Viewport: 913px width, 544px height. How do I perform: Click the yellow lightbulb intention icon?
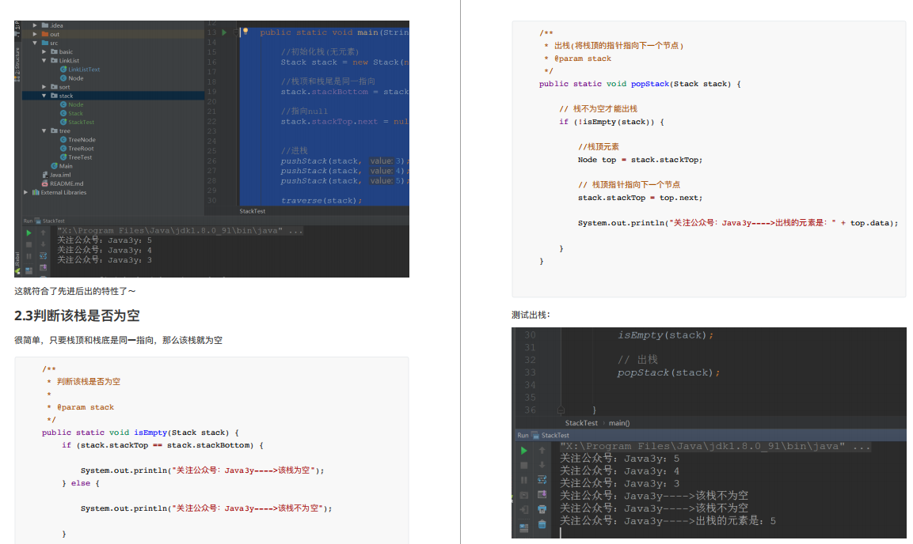(x=245, y=32)
